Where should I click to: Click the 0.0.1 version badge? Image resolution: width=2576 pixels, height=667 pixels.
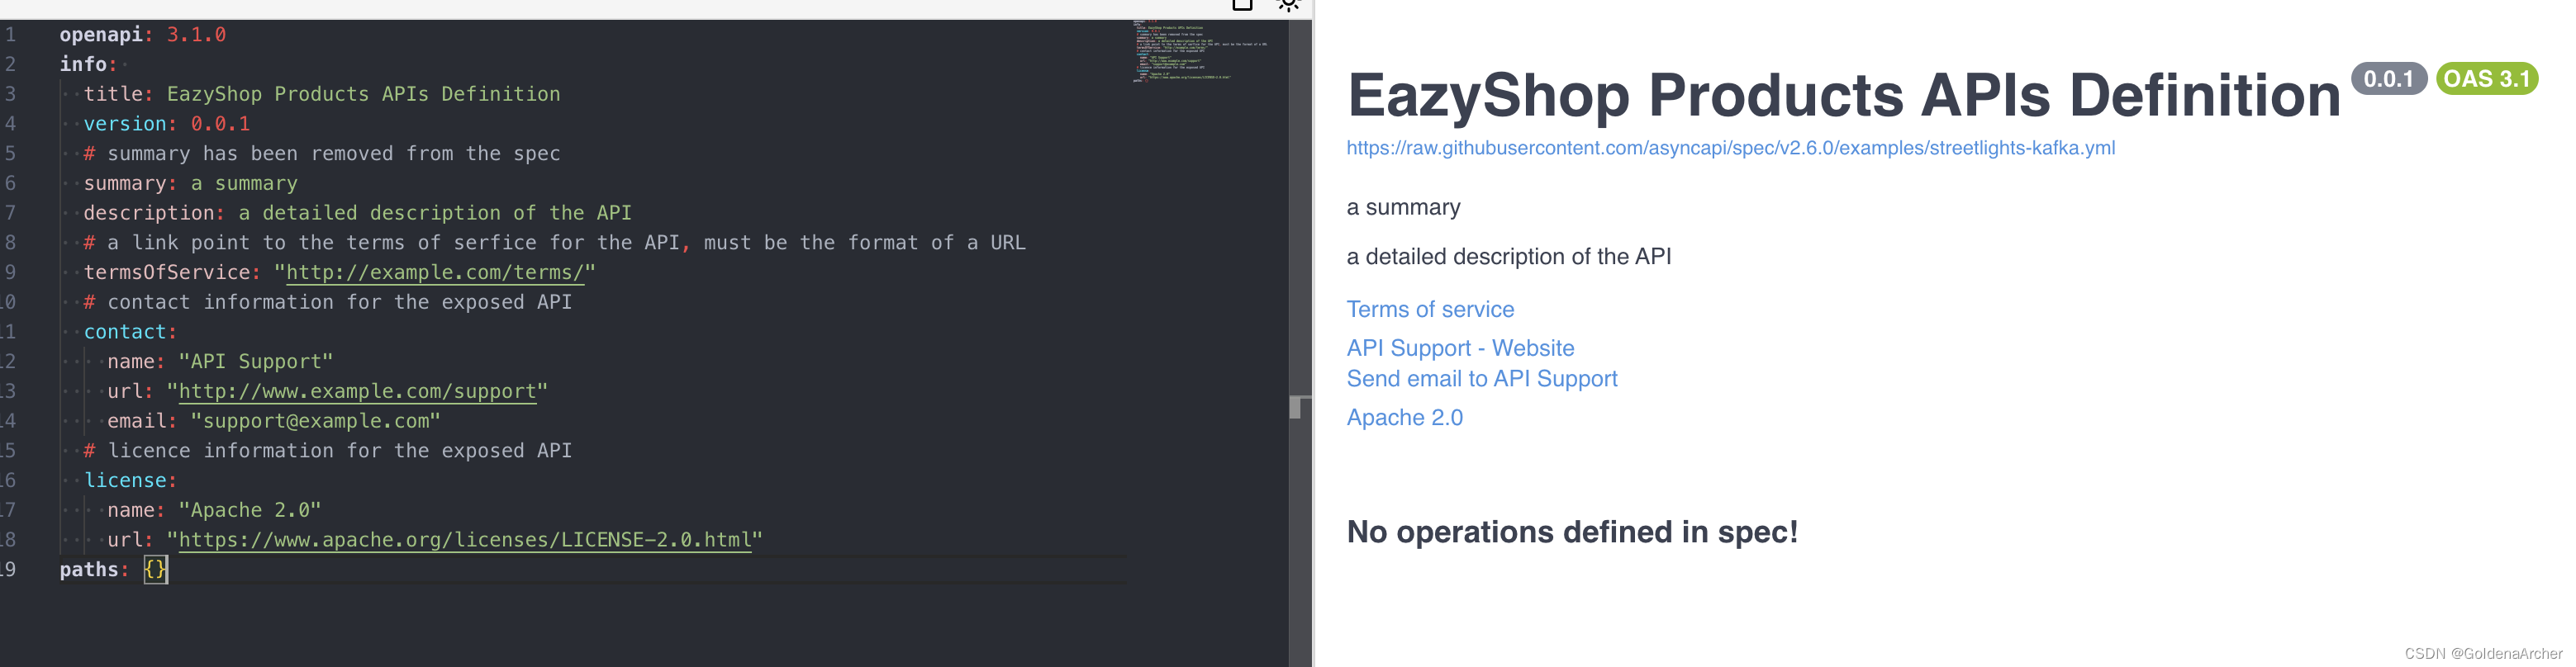[x=2388, y=79]
